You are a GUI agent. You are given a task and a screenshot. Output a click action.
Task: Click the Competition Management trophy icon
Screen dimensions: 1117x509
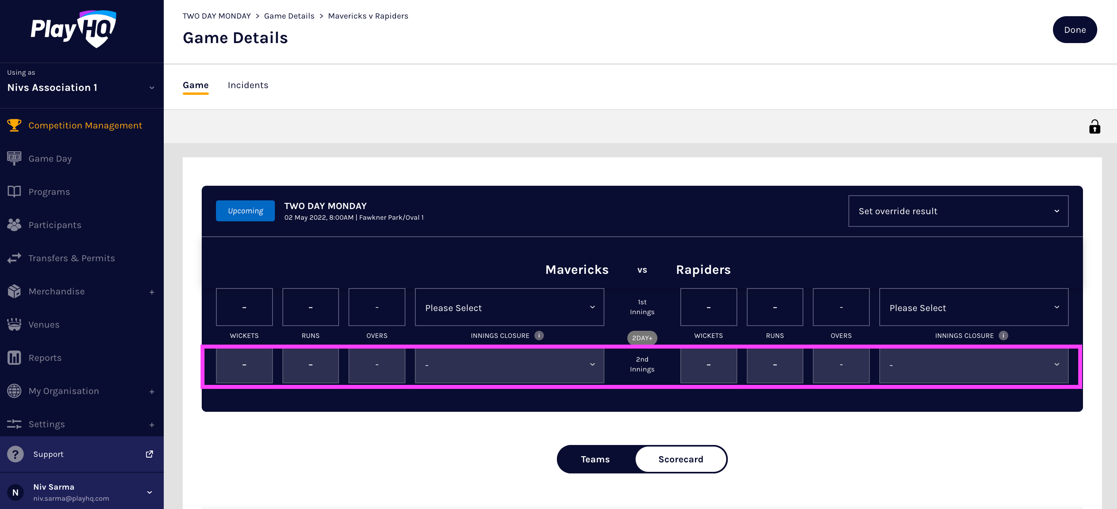click(x=14, y=125)
